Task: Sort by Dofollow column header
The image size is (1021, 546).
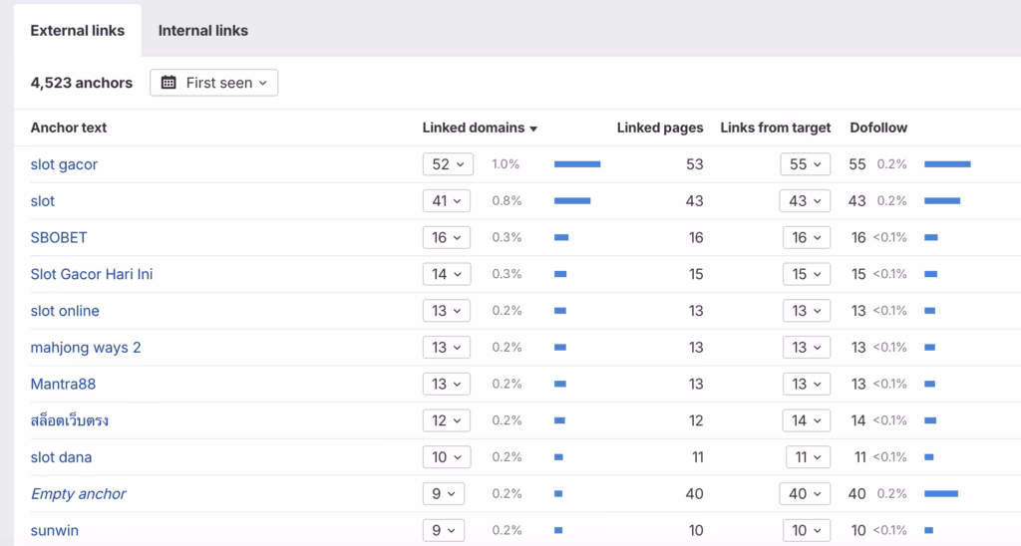Action: (877, 128)
